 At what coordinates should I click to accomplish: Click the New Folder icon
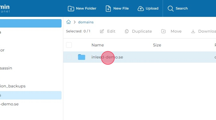pos(71,8)
